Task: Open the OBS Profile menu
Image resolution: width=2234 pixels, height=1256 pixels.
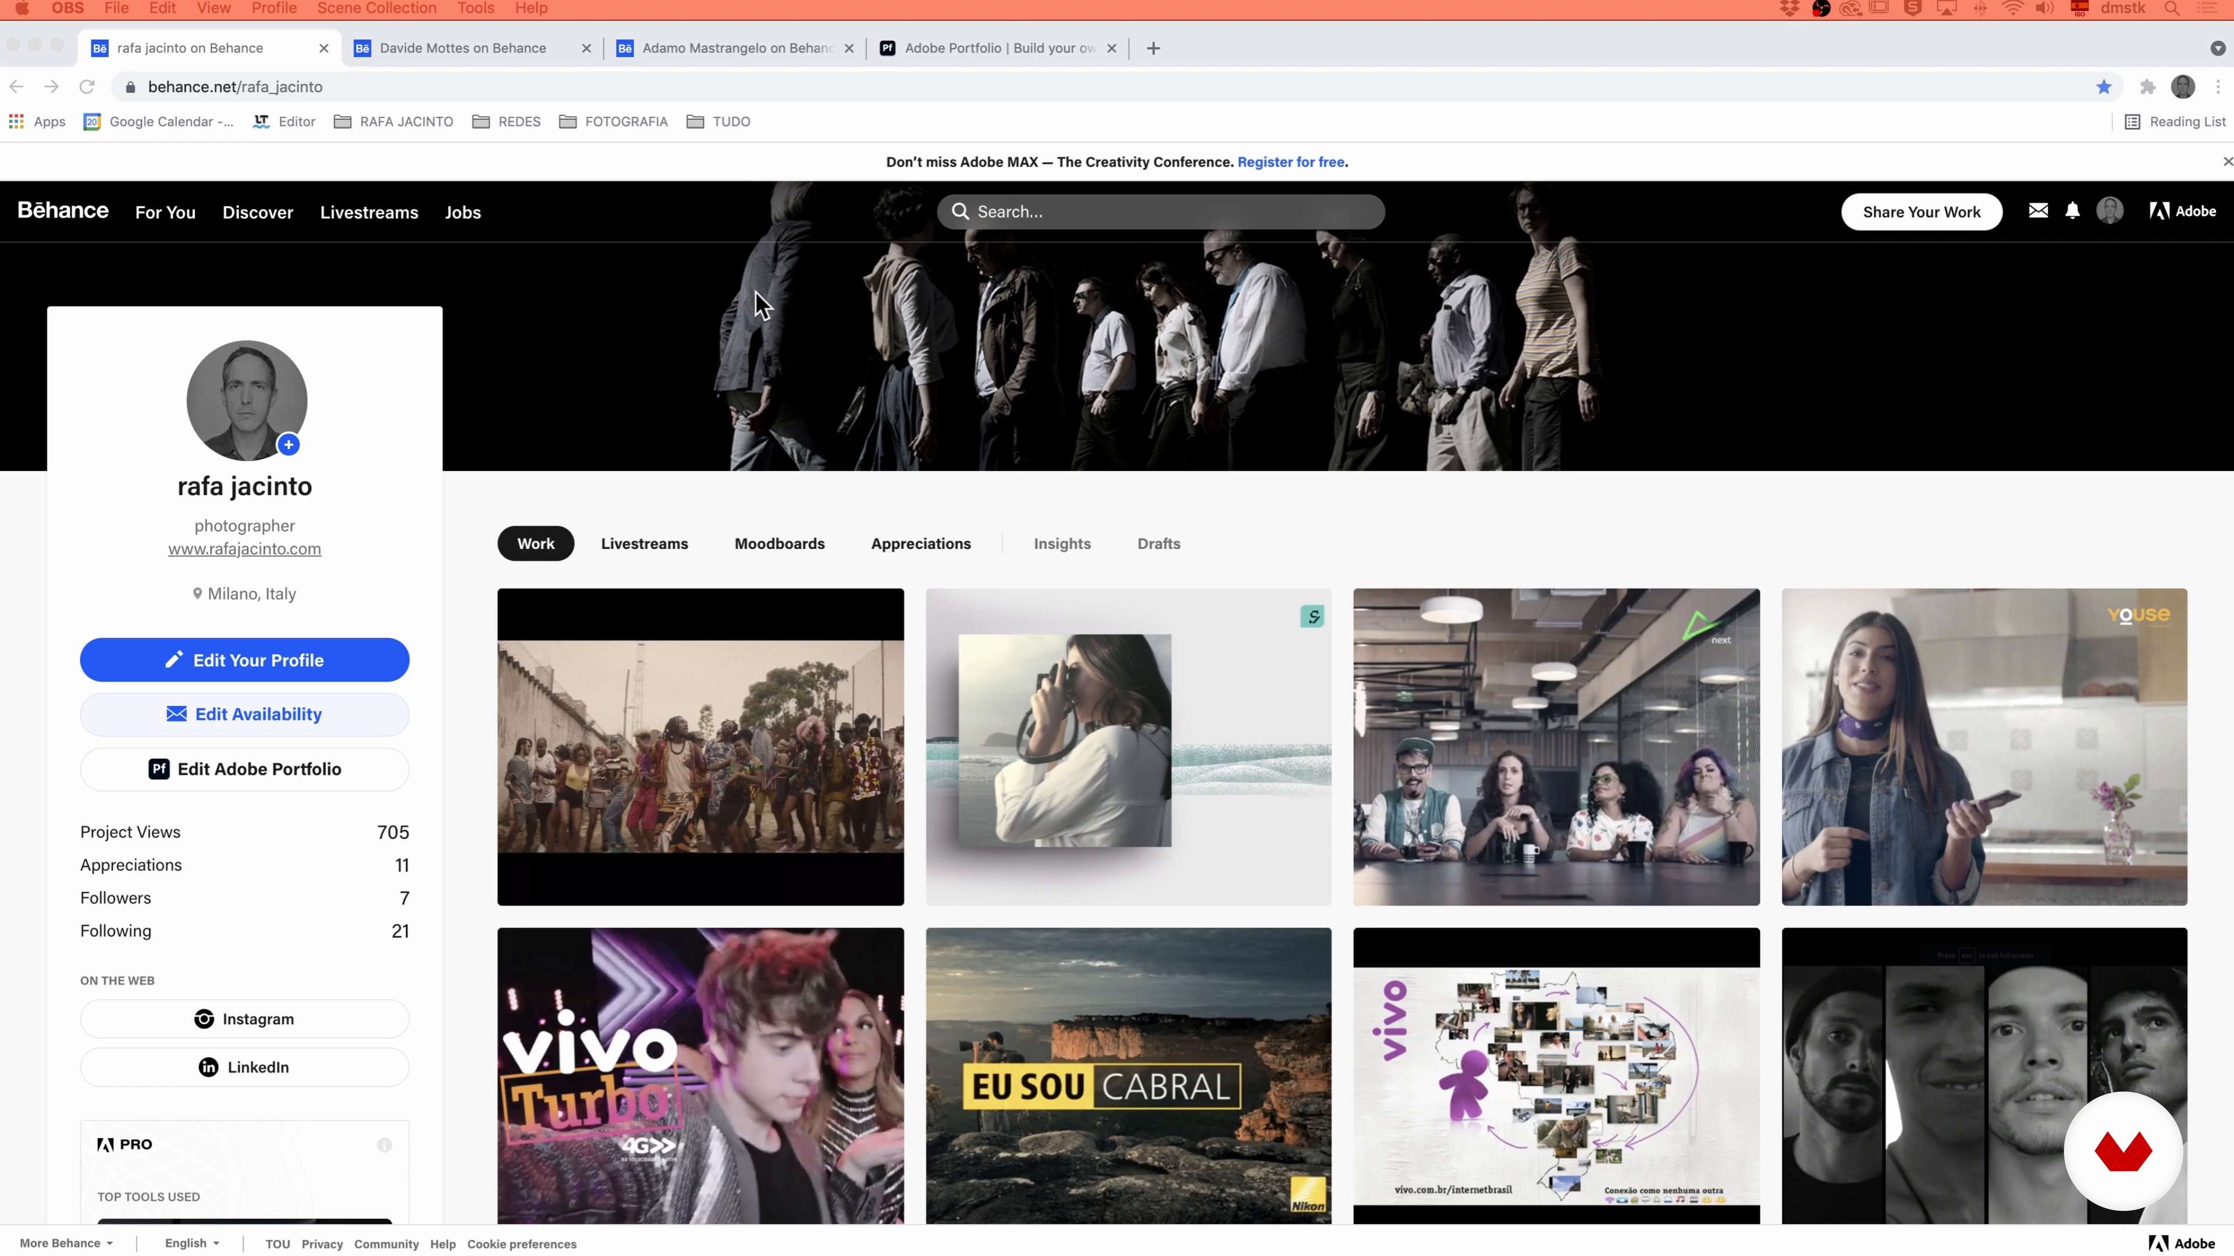Action: tap(274, 9)
